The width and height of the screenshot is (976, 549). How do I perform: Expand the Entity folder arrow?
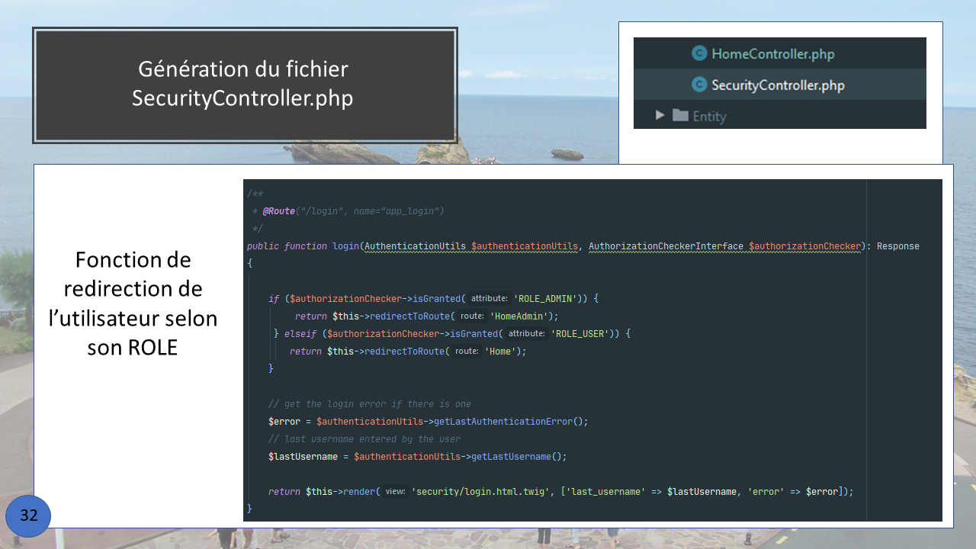[x=660, y=116]
